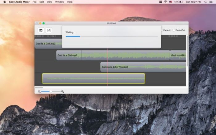The height and width of the screenshot is (135, 216).
Task: Select the yellow-outlined unnamed audio clip
Action: tap(93, 78)
